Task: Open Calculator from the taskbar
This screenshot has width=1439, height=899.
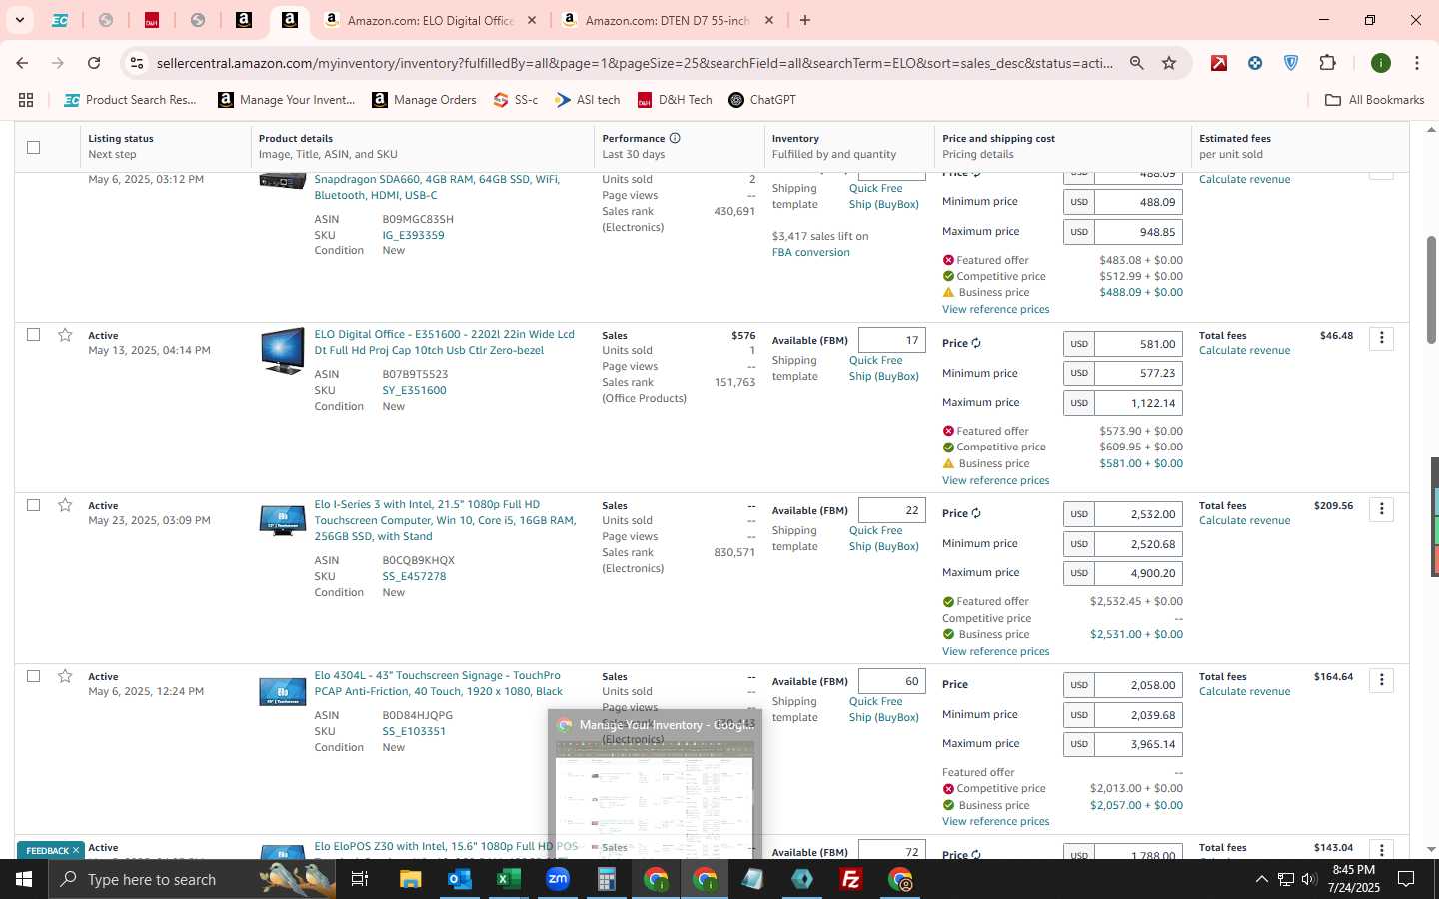Action: click(606, 879)
